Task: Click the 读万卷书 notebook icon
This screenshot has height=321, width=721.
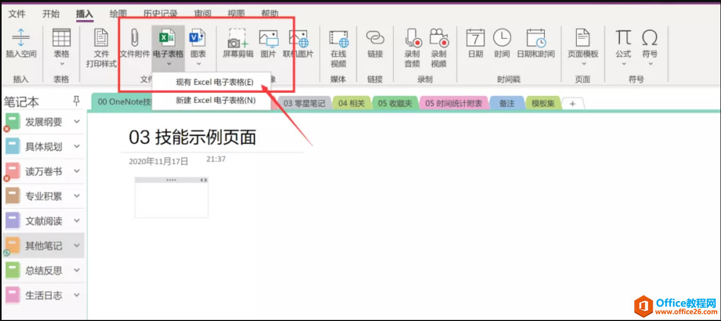Action: [x=12, y=171]
